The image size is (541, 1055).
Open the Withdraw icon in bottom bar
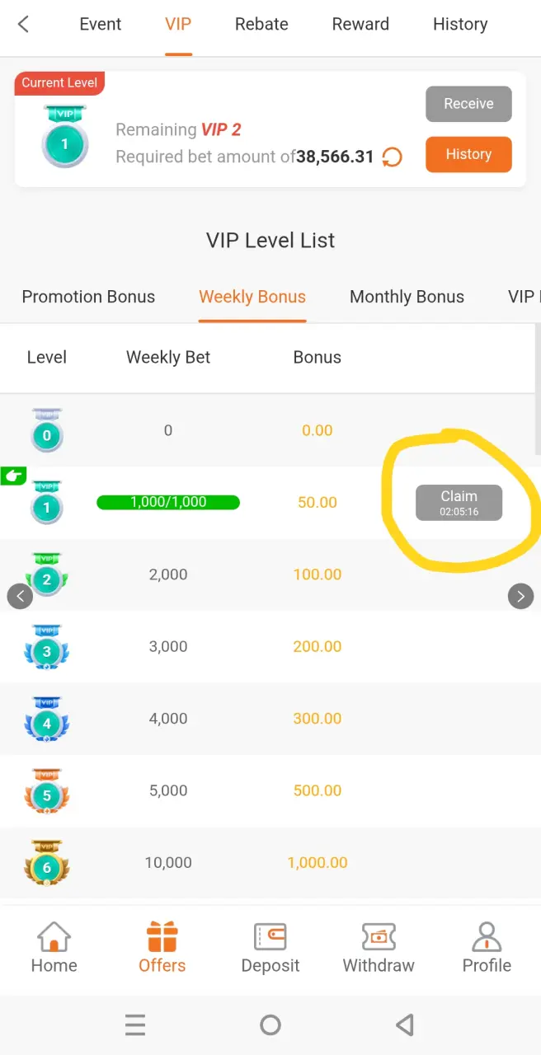(379, 938)
